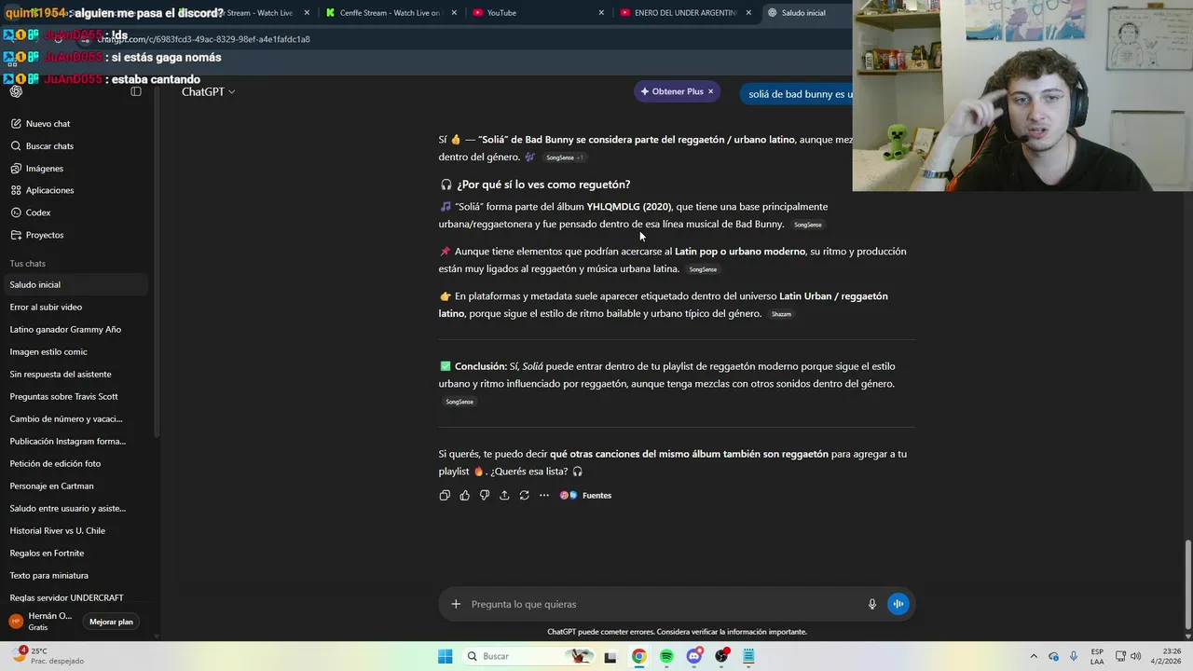1193x671 pixels.
Task: Click the system tray microphone icon
Action: pos(1074,656)
